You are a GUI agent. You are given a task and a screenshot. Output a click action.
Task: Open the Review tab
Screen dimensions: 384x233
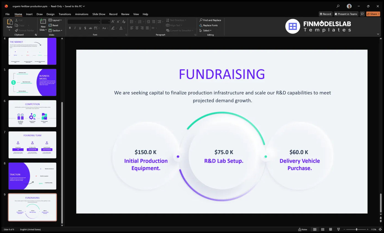[125, 14]
